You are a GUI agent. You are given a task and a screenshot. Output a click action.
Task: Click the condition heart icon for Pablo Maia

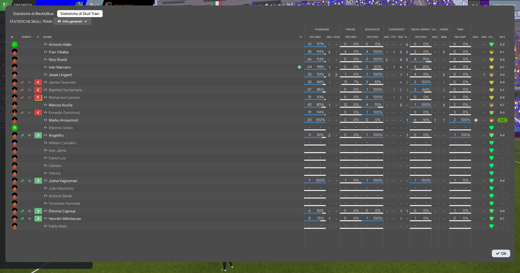coord(491,226)
